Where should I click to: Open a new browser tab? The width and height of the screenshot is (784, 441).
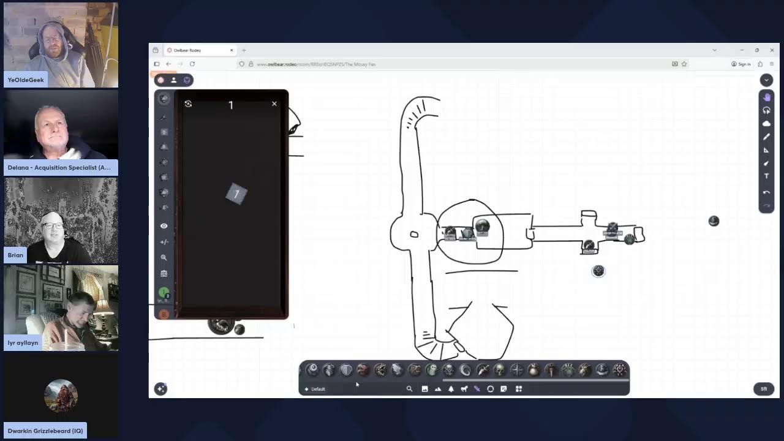(x=244, y=50)
